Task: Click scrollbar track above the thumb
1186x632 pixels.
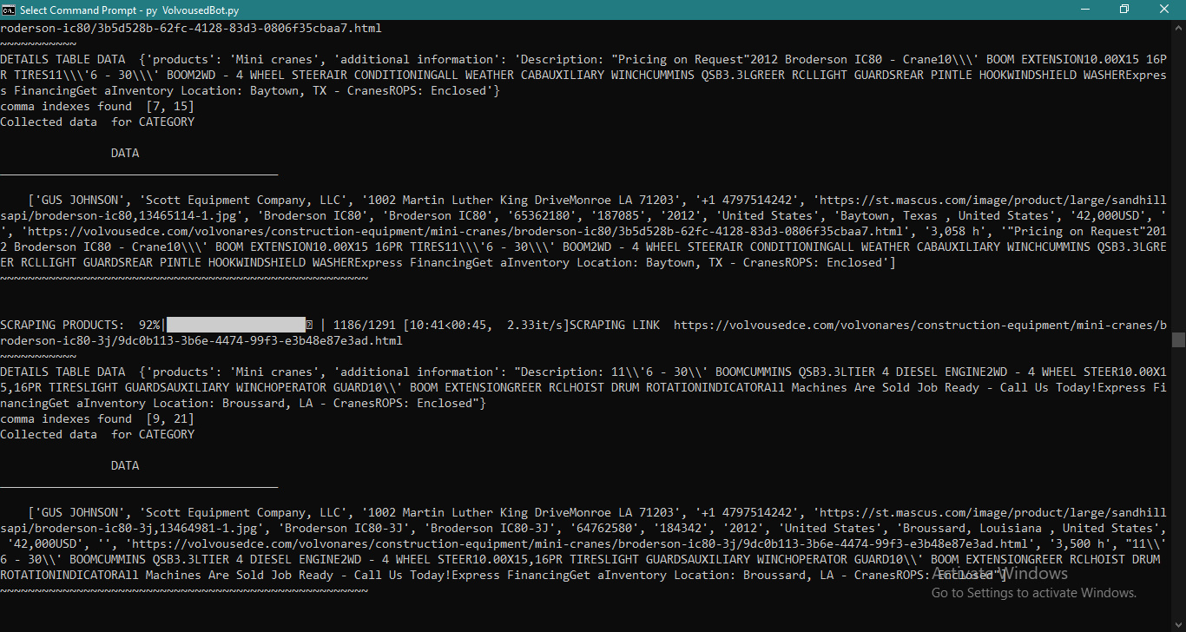Action: 1178,174
